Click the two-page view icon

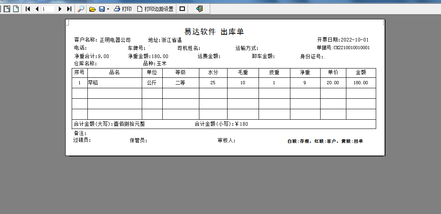click(x=7, y=9)
